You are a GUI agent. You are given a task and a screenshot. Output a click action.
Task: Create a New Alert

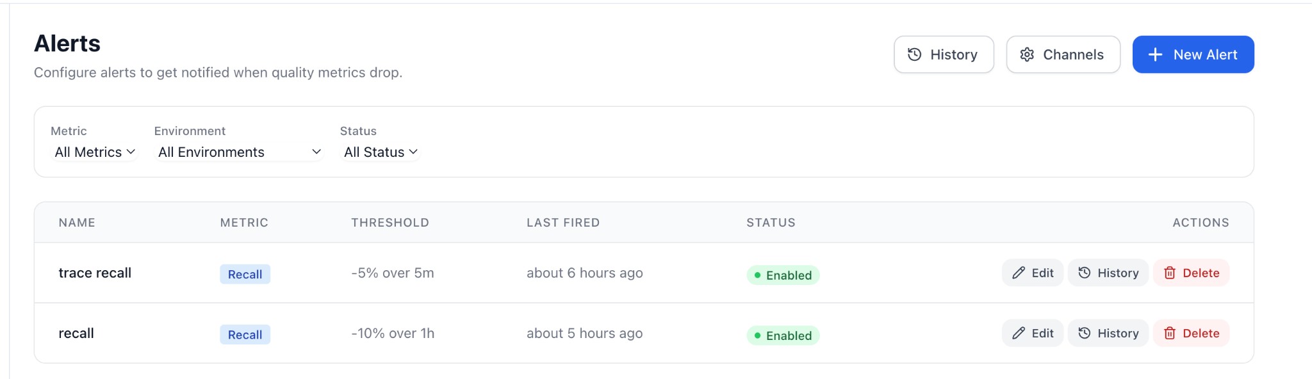pos(1192,54)
